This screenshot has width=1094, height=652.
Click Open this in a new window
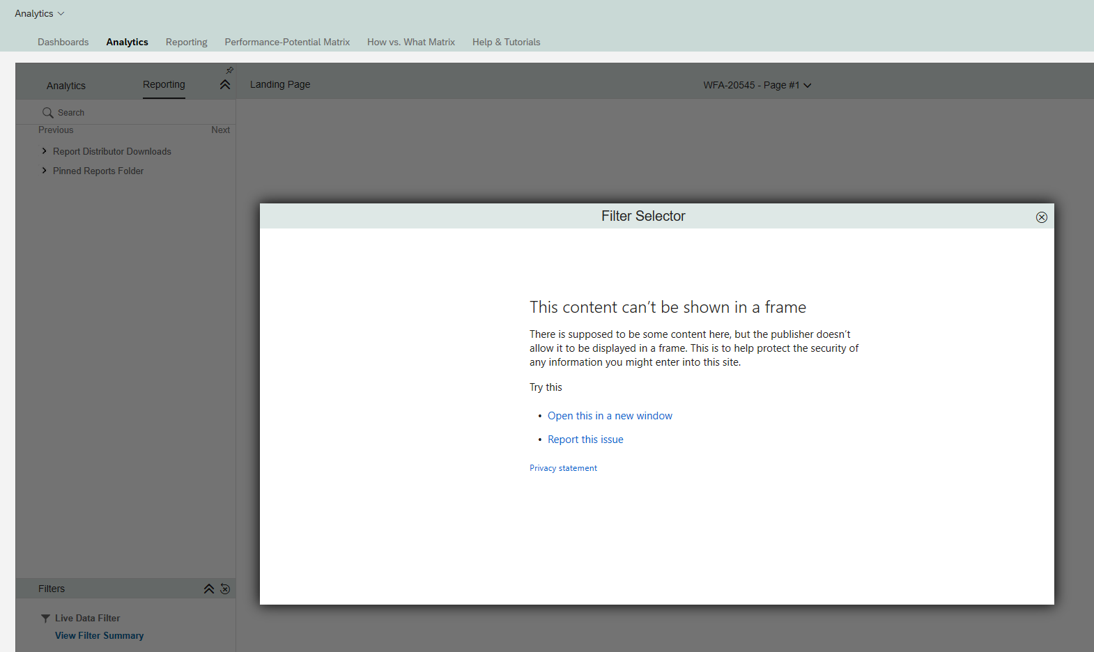pos(610,416)
